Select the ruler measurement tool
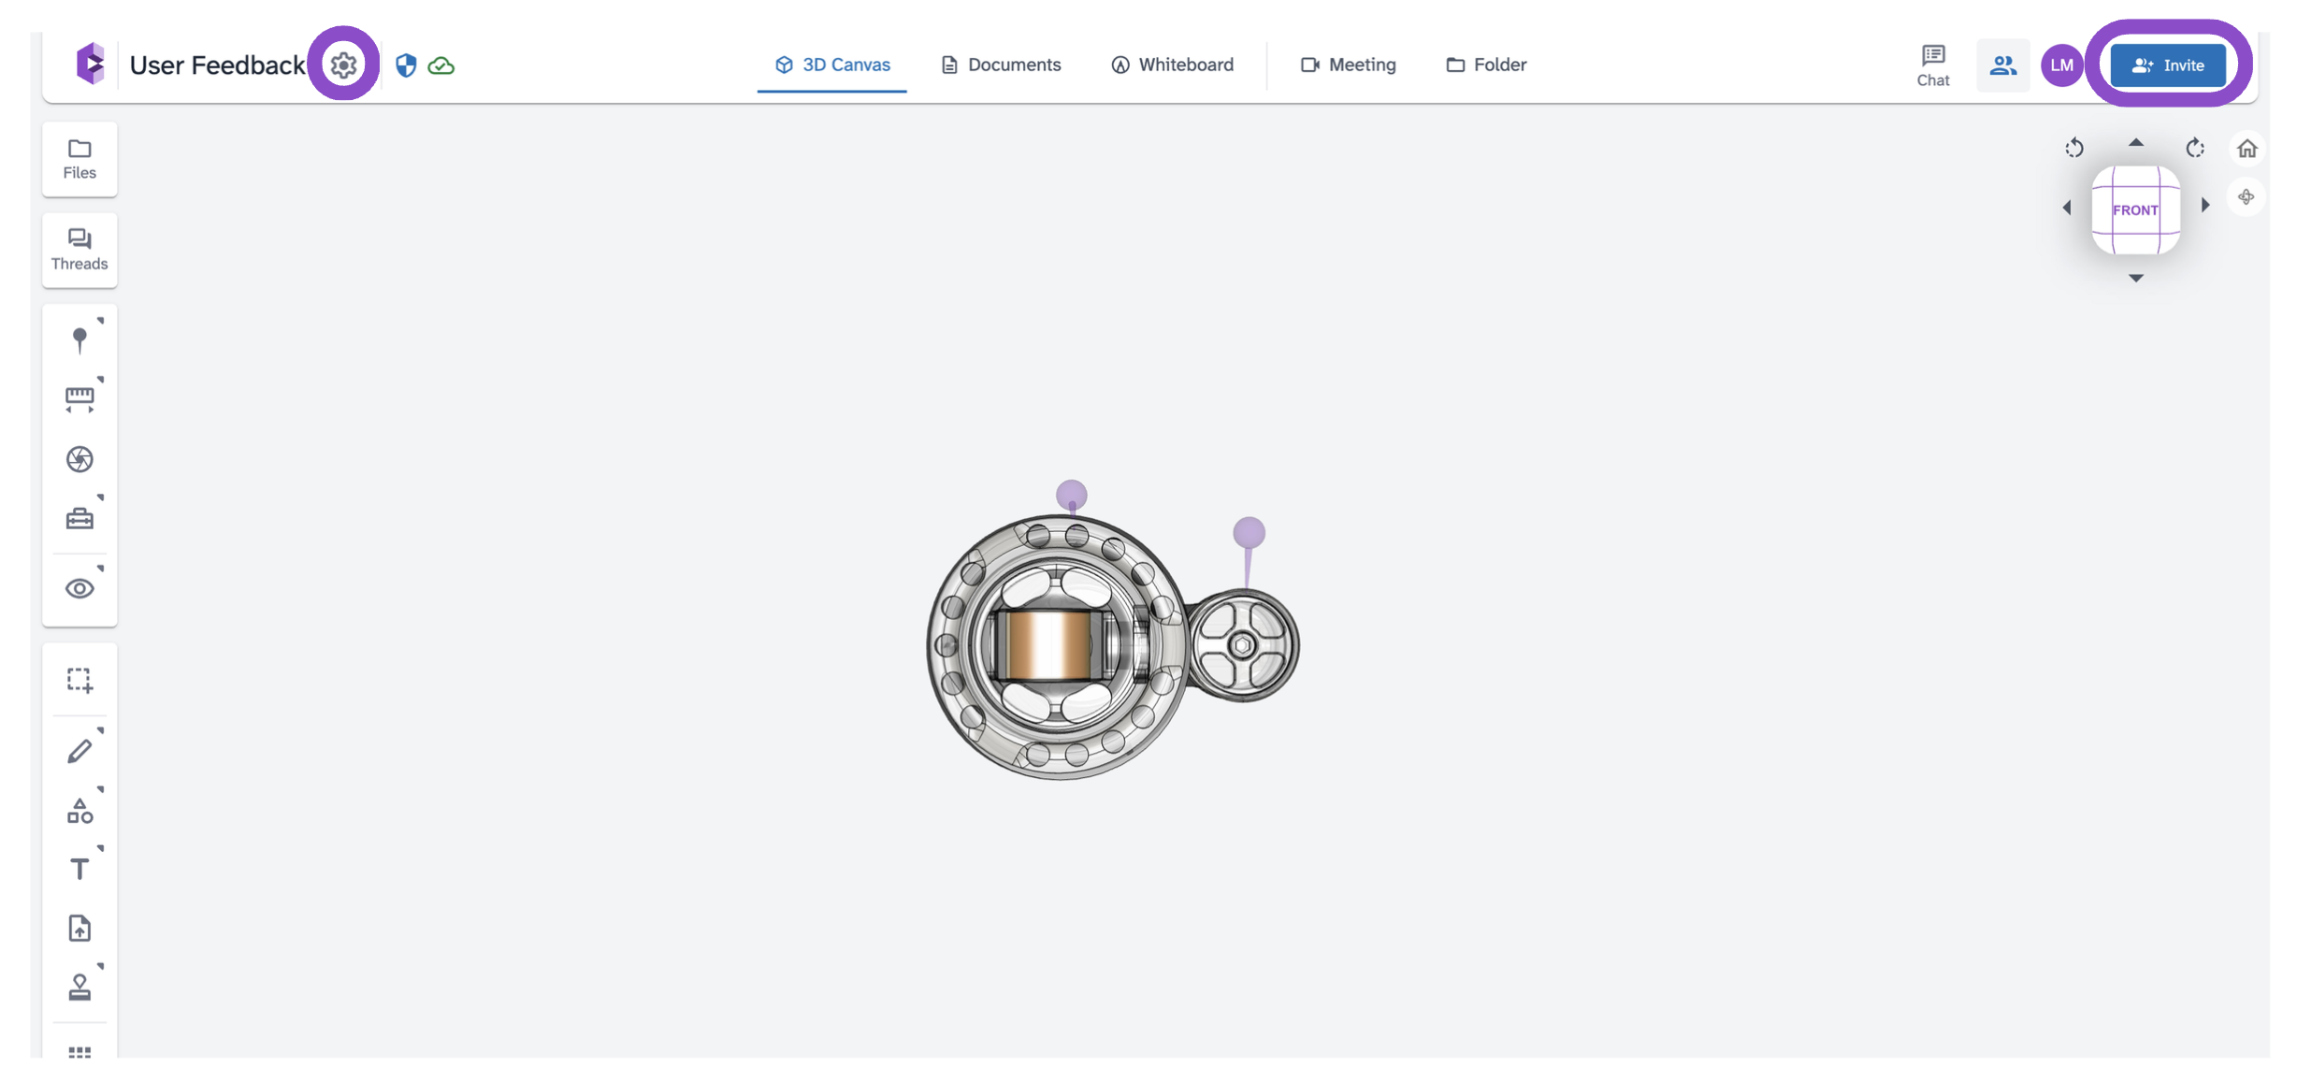The height and width of the screenshot is (1081, 2297). click(79, 398)
